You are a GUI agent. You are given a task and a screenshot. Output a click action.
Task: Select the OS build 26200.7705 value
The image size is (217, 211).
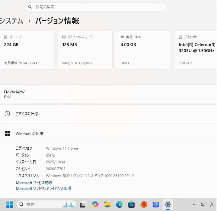click(56, 169)
